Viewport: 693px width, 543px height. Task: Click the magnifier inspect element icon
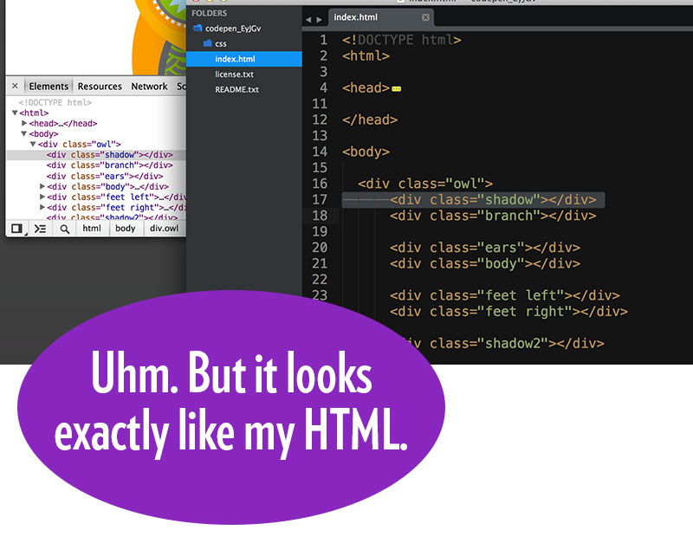tap(64, 229)
